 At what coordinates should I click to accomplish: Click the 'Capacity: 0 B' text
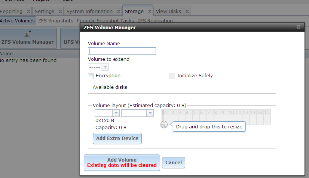click(111, 128)
